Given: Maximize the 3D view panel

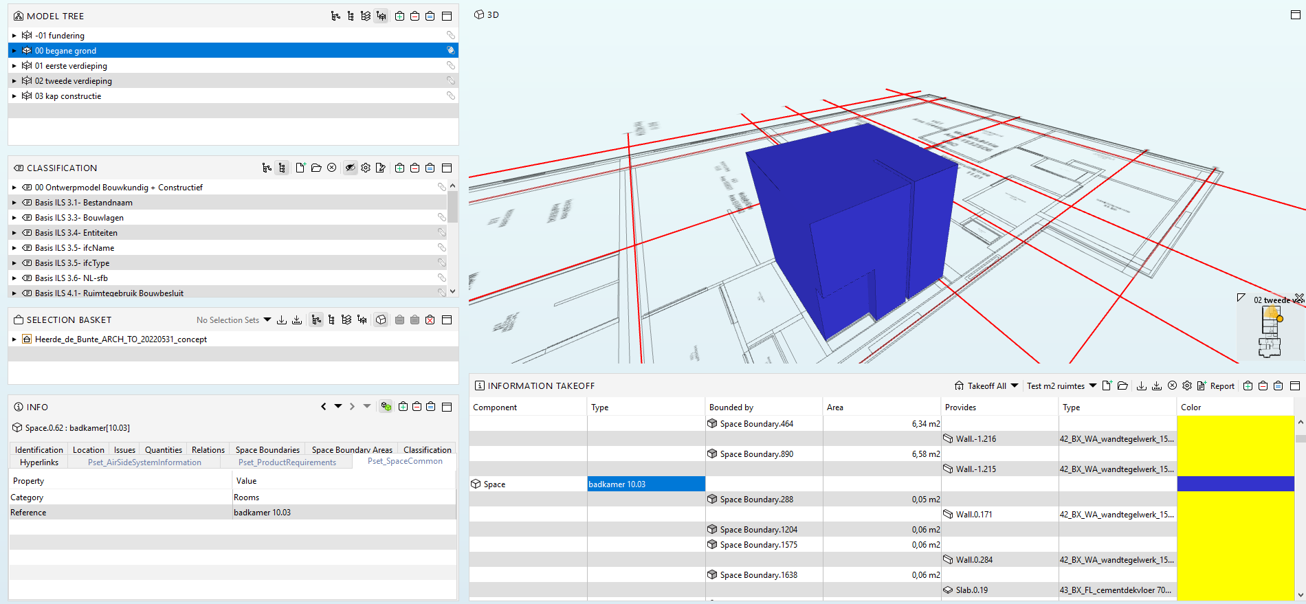Looking at the screenshot, I should point(1295,14).
